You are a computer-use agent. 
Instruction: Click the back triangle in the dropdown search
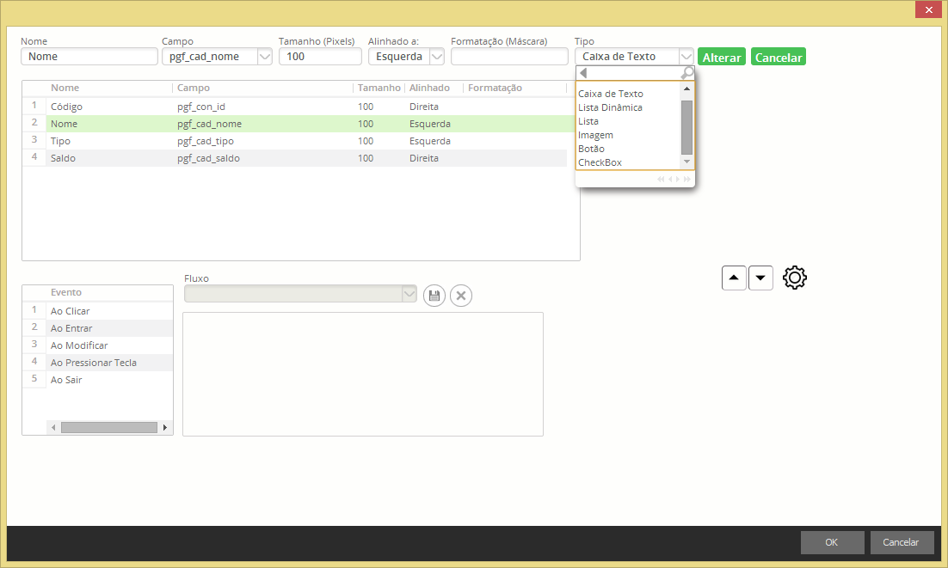[583, 73]
